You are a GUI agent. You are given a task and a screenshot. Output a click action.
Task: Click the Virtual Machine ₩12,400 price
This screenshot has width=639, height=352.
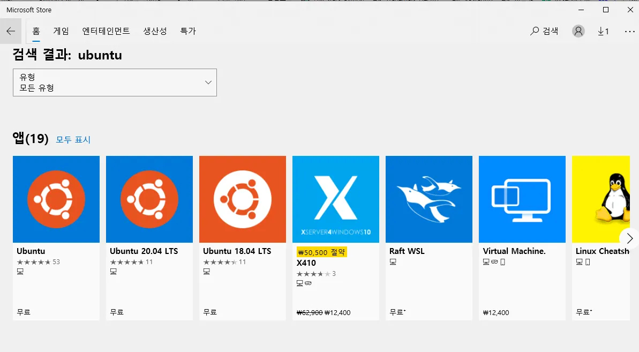point(496,312)
